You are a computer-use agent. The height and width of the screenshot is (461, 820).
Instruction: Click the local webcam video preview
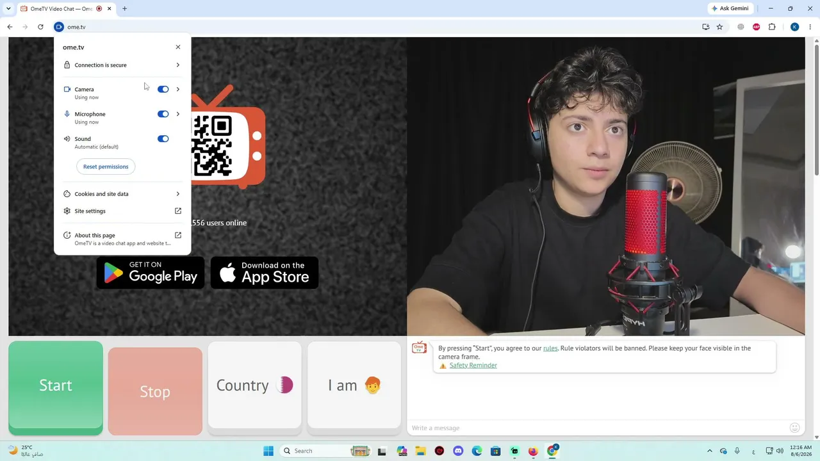[606, 186]
